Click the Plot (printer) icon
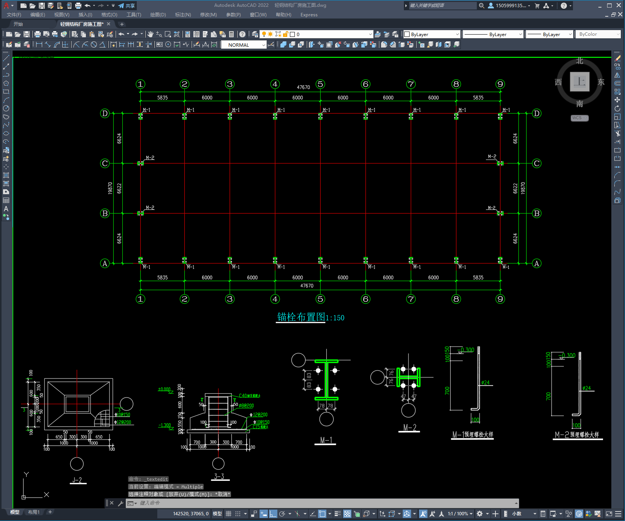Screen dimensions: 625x521 click(37, 34)
